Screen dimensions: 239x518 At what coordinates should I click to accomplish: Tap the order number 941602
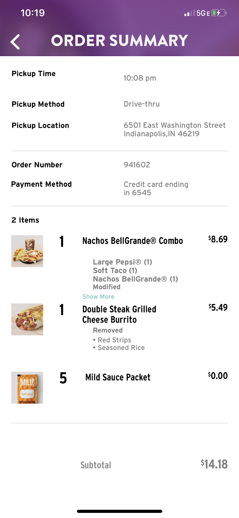[137, 165]
